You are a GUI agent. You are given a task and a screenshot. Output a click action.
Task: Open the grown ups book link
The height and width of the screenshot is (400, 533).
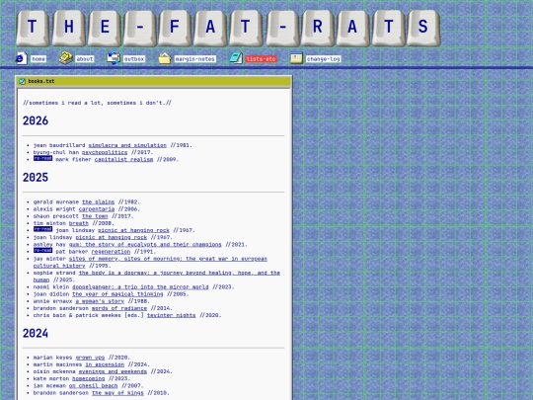(x=90, y=358)
